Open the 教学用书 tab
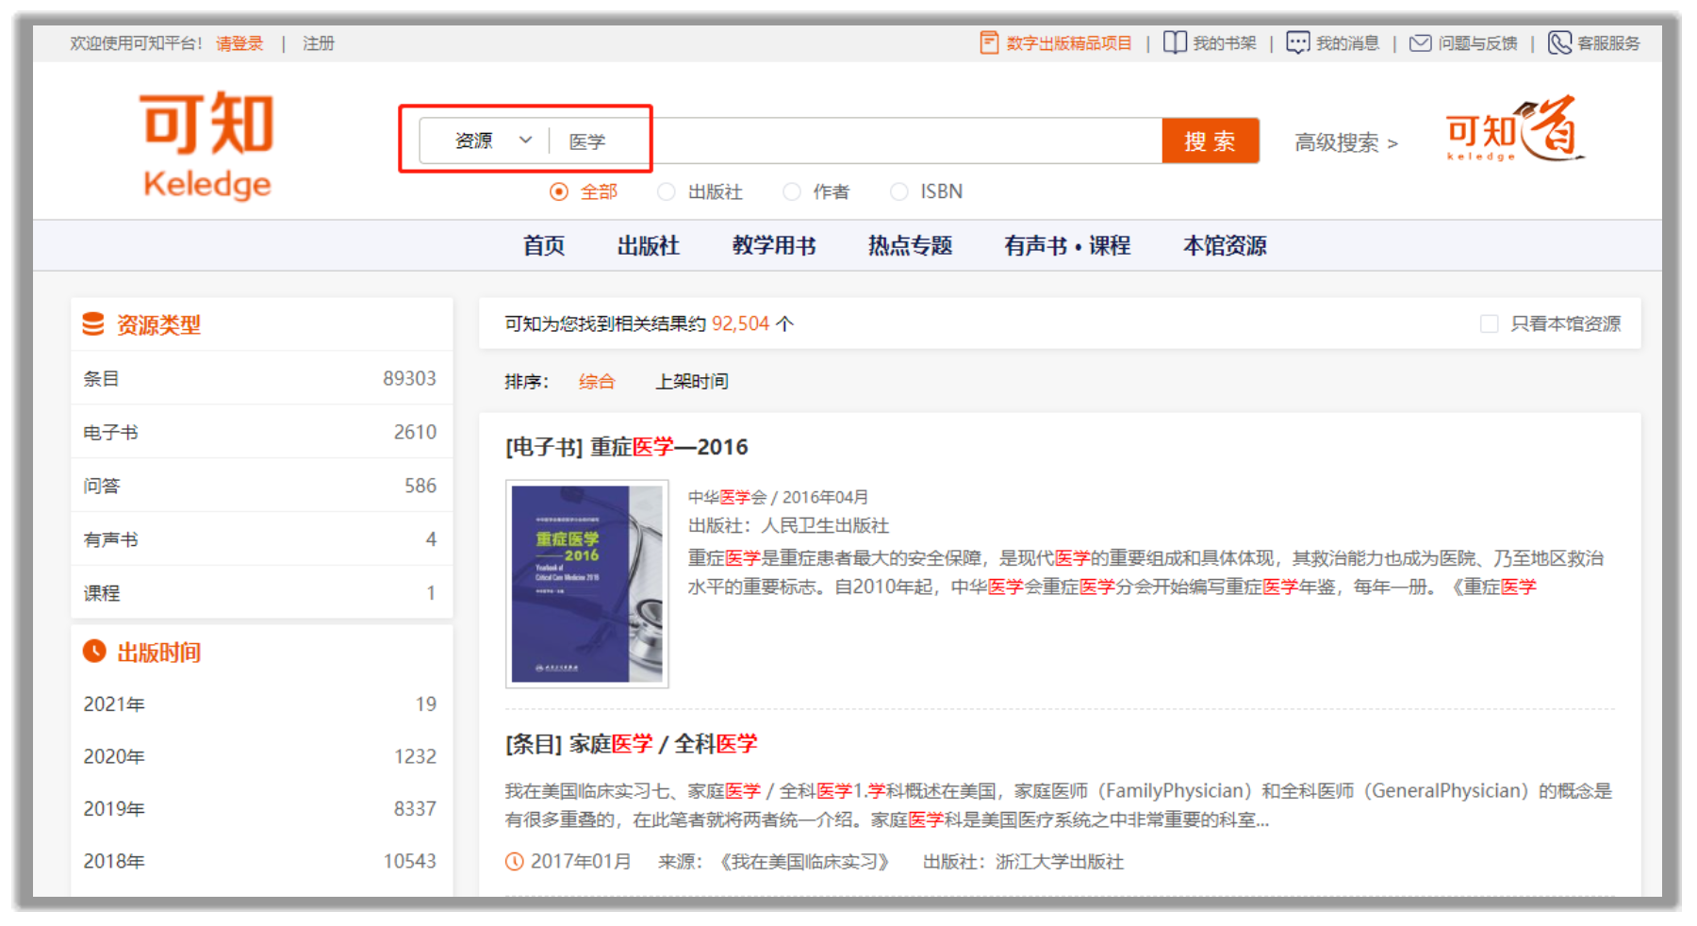This screenshot has height=926, width=1697. click(x=774, y=245)
